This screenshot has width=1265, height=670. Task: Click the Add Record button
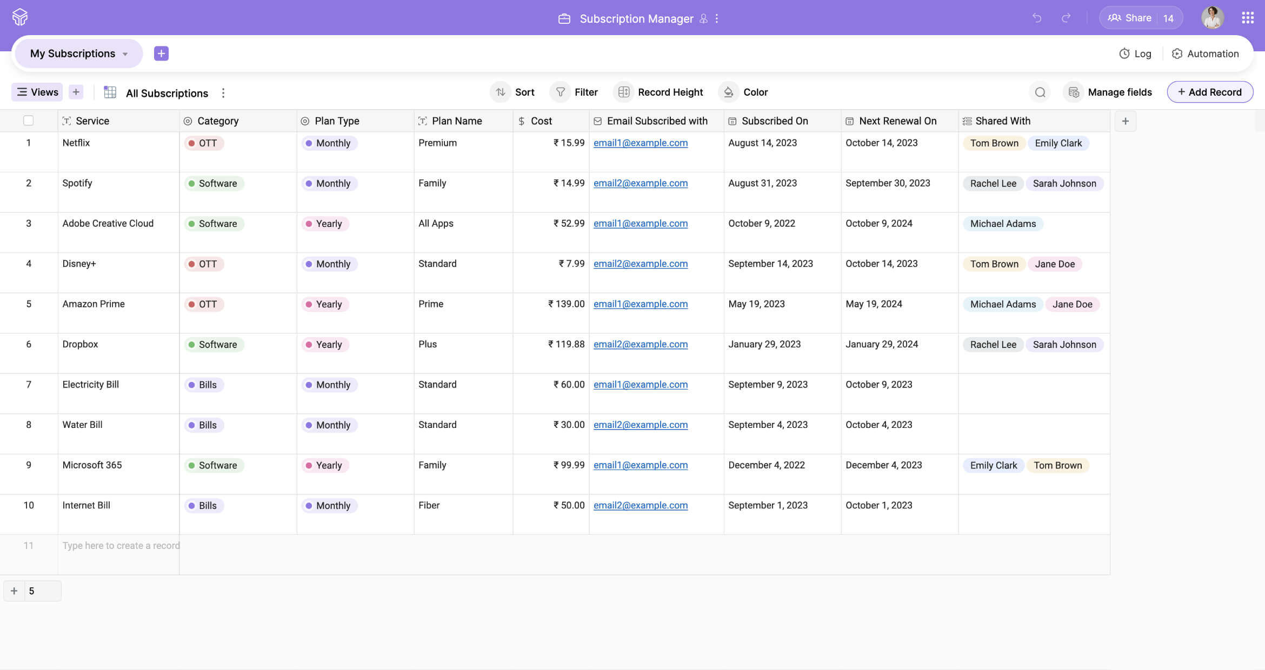click(1209, 92)
